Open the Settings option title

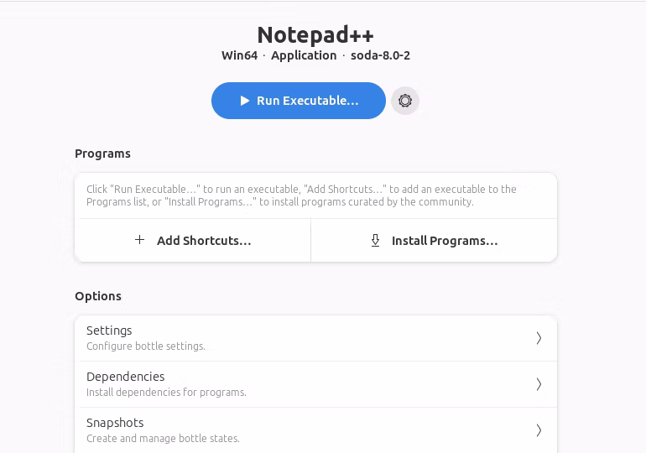coord(109,331)
